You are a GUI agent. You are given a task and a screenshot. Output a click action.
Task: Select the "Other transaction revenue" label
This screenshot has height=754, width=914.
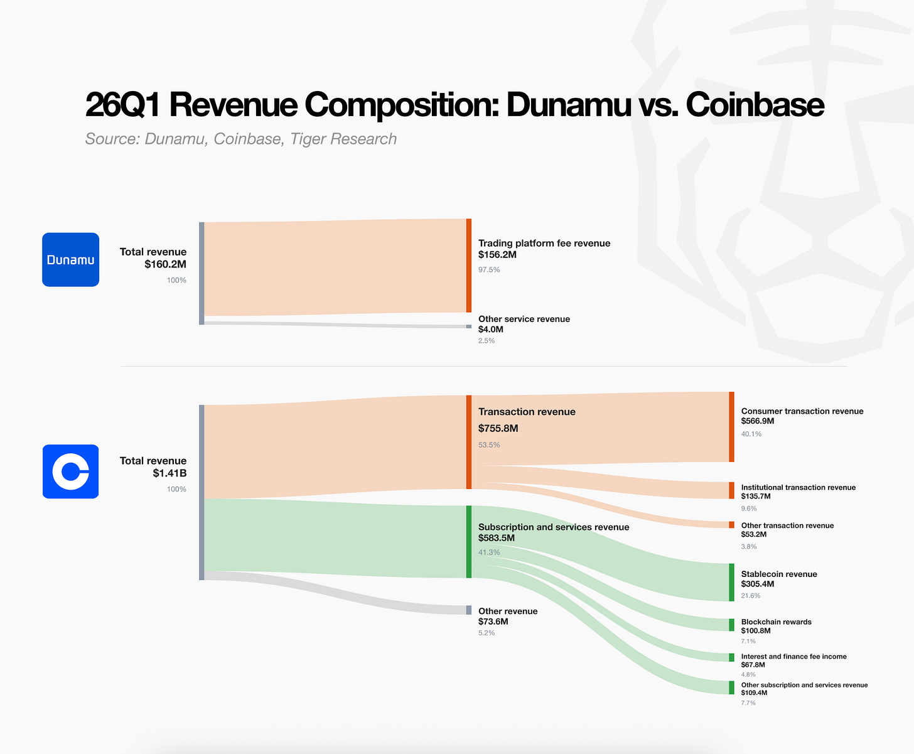(x=788, y=525)
